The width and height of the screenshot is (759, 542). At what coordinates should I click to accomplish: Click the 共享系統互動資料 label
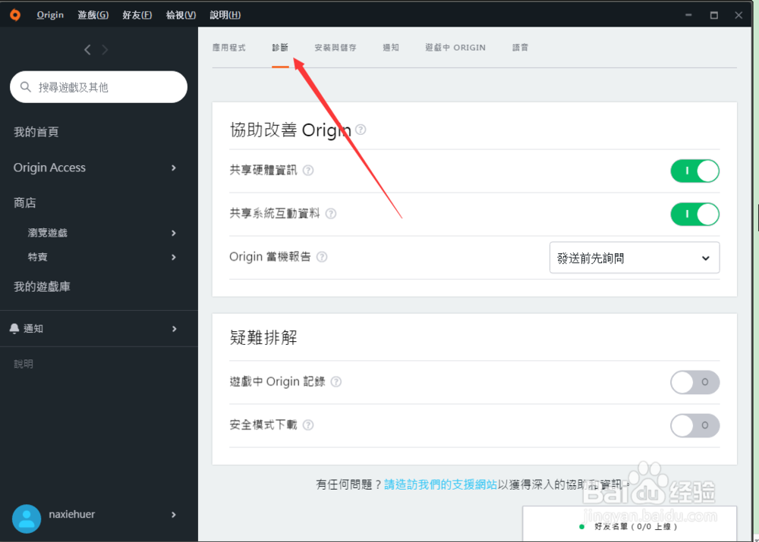point(275,214)
